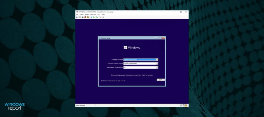Minimize the Virtual Machine Connection window
The height and width of the screenshot is (117, 264).
pyautogui.click(x=176, y=12)
